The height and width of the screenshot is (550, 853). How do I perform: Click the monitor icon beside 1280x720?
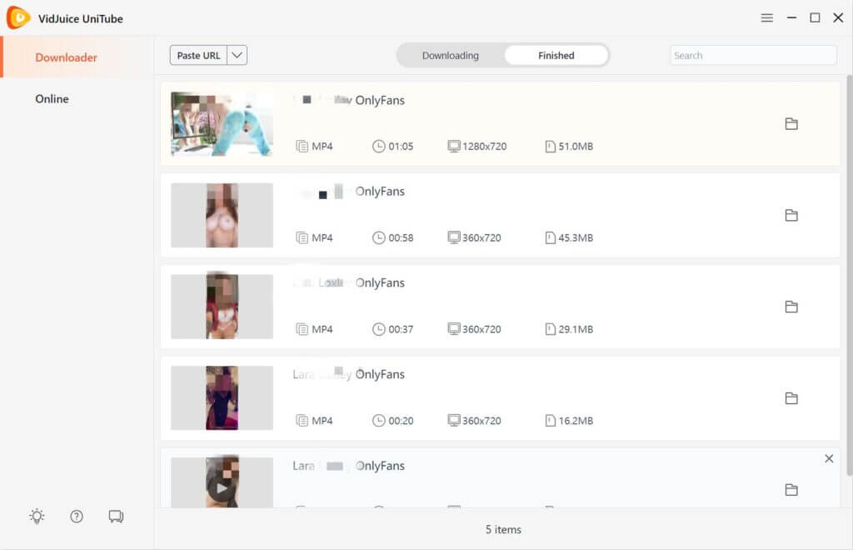click(x=454, y=147)
